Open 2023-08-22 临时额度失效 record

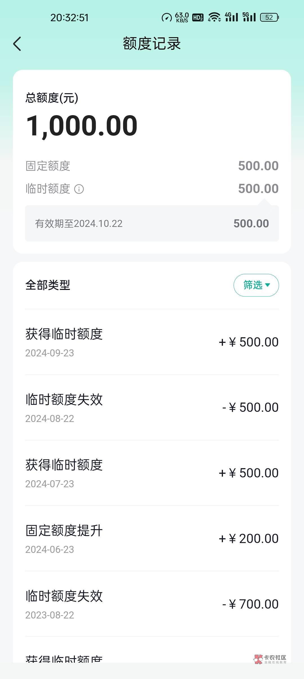click(x=152, y=604)
